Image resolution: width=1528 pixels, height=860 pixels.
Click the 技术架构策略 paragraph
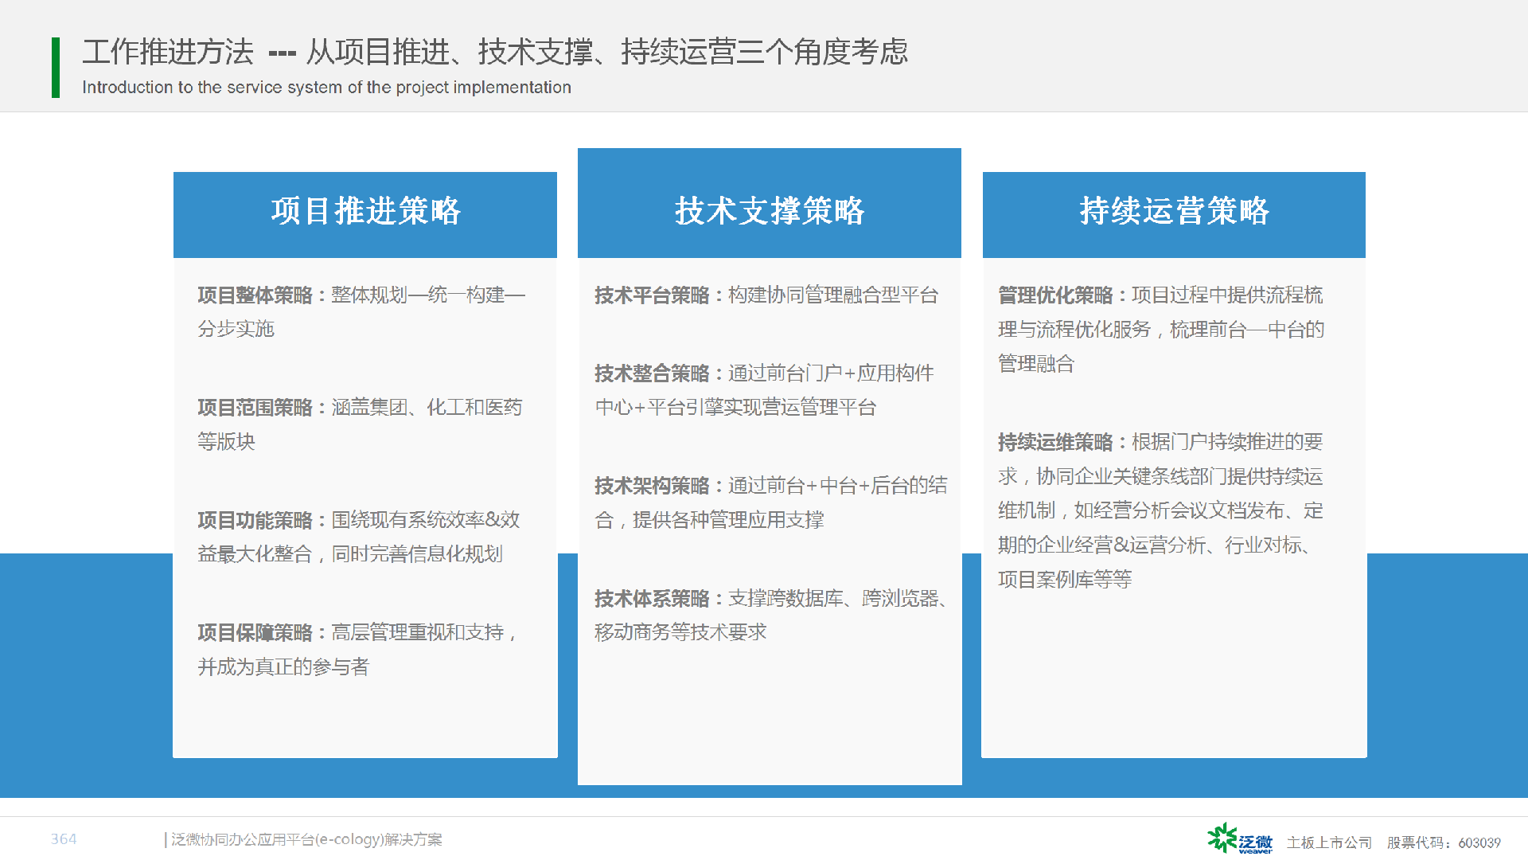pos(770,502)
